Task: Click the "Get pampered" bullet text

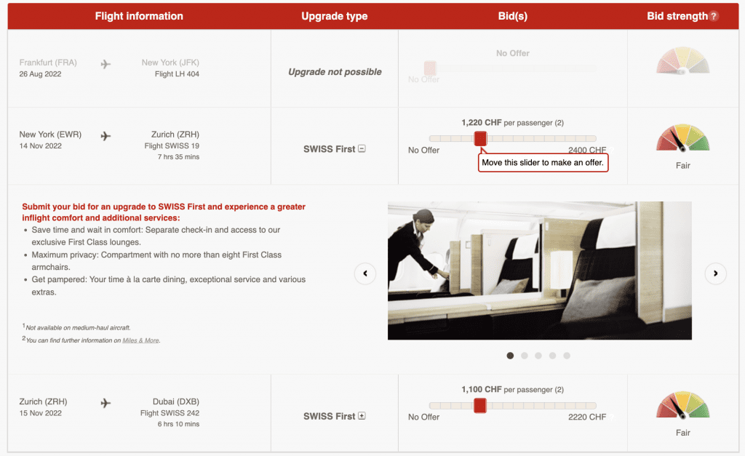Action: coord(168,286)
